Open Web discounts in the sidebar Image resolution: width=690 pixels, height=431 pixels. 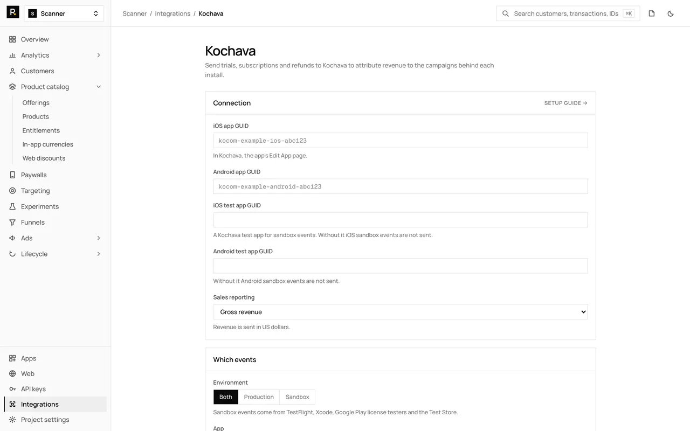click(x=44, y=158)
